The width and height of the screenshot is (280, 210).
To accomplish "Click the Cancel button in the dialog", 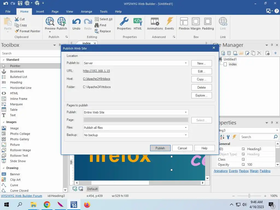I will (x=182, y=148).
